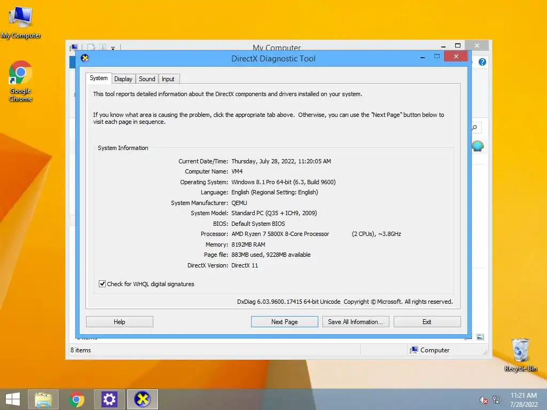Click the Standard PC system model text
The height and width of the screenshot is (410, 547).
click(x=274, y=213)
